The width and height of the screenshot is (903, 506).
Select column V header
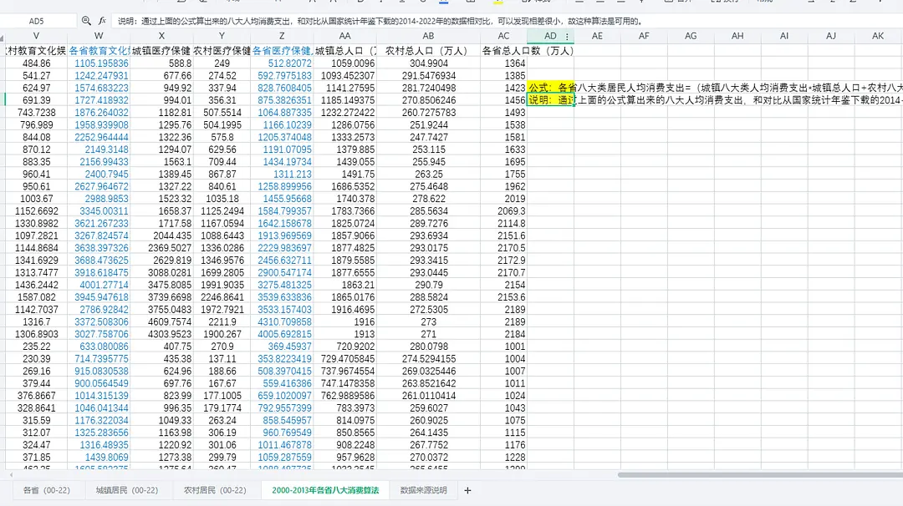36,36
